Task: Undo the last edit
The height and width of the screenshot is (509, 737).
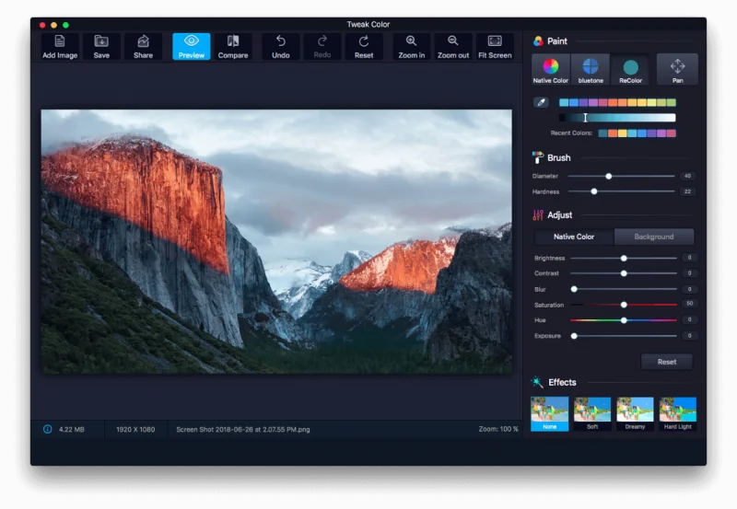Action: pos(281,47)
